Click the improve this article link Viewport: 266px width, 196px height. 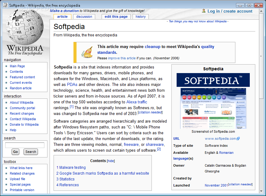pyautogui.click(x=122, y=58)
